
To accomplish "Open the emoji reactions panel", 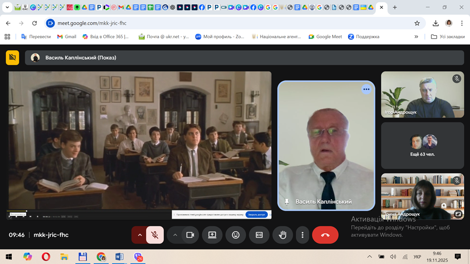I will tap(235, 235).
